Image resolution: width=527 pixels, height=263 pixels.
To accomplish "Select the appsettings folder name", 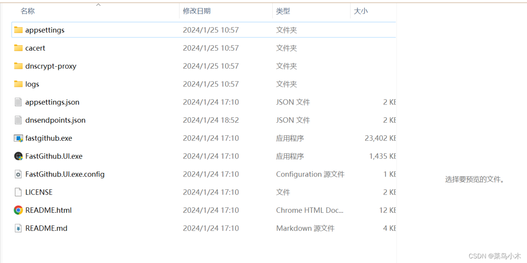I will (x=45, y=30).
